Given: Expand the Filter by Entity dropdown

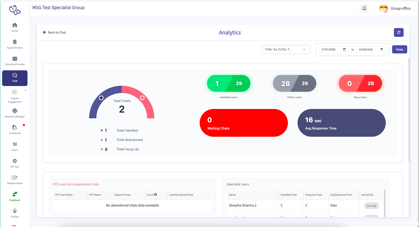Looking at the screenshot, I should [x=286, y=50].
